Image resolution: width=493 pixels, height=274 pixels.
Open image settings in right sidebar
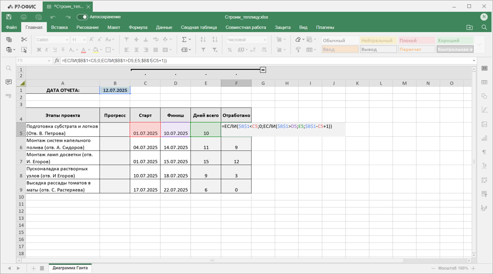(484, 124)
